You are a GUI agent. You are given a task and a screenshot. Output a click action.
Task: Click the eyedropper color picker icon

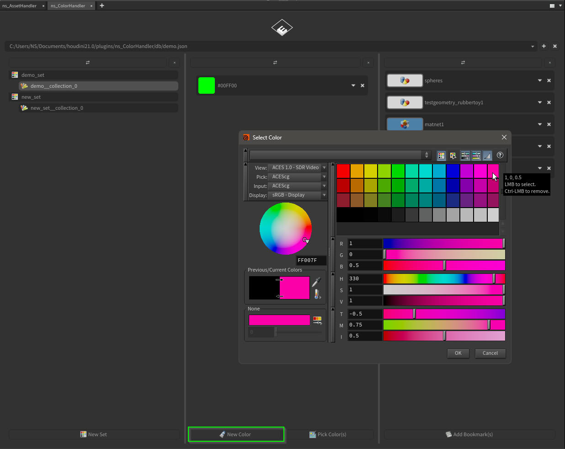[x=316, y=282]
